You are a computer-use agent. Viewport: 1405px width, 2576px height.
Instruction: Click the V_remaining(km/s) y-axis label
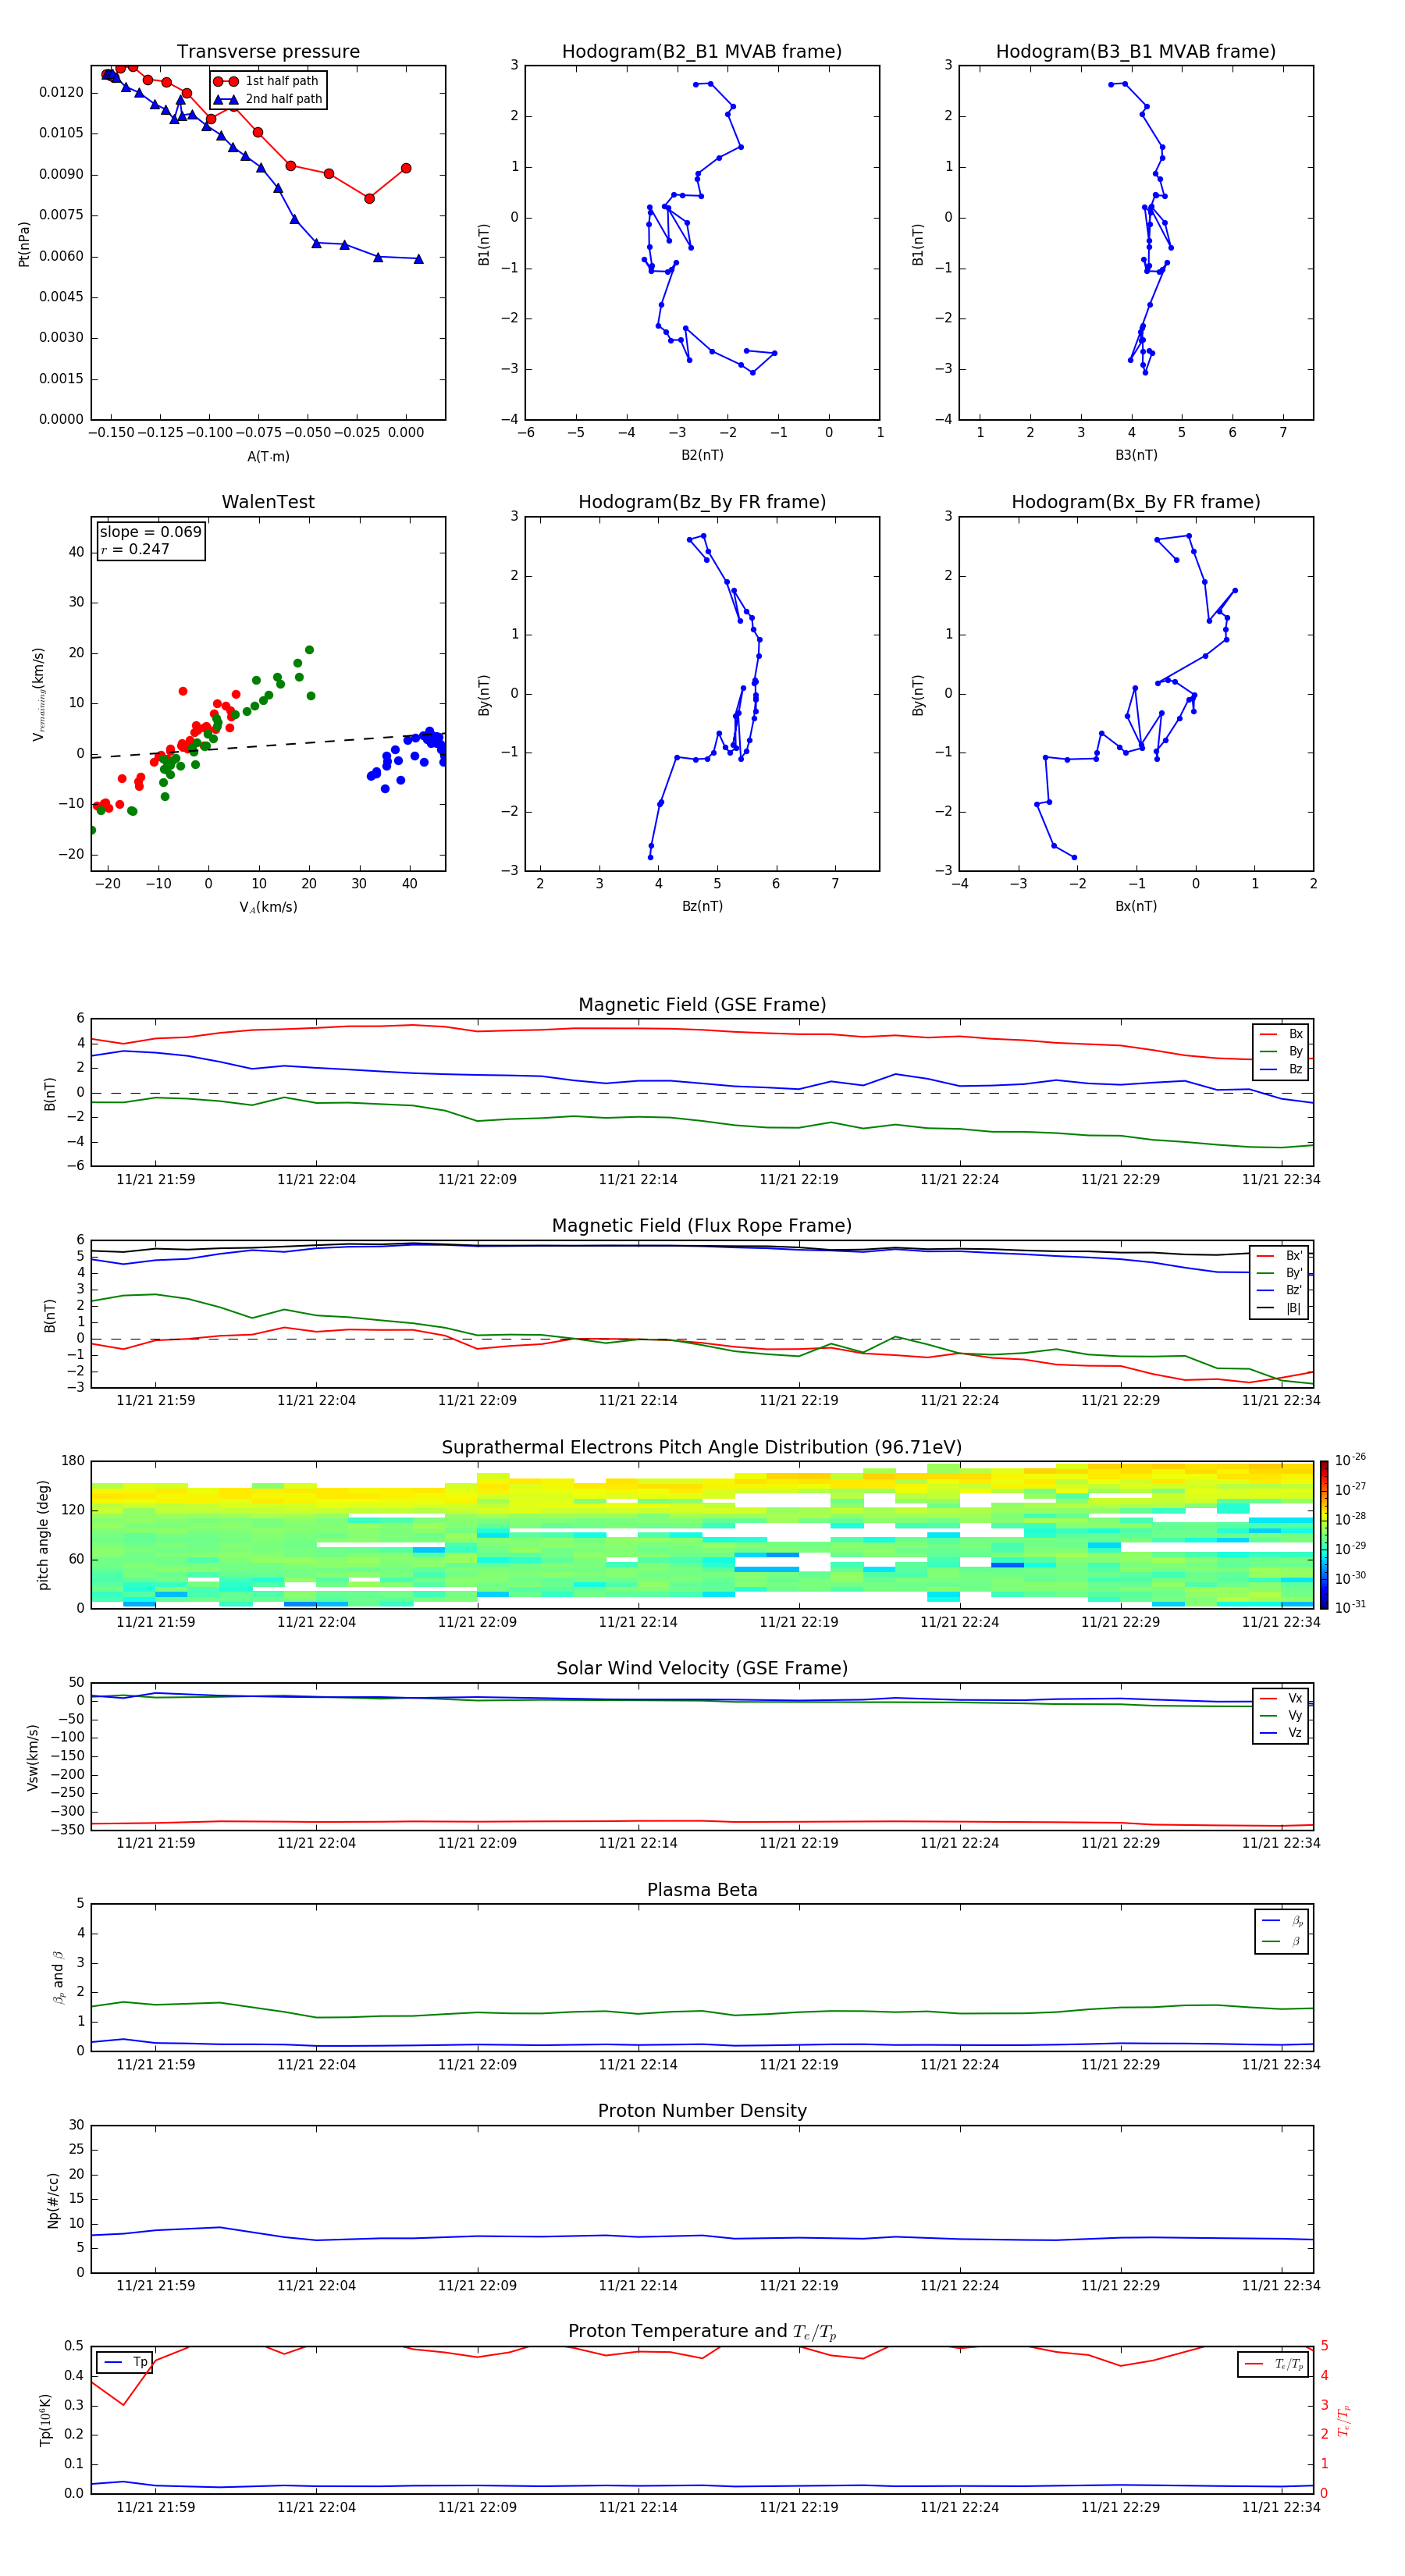(x=39, y=694)
